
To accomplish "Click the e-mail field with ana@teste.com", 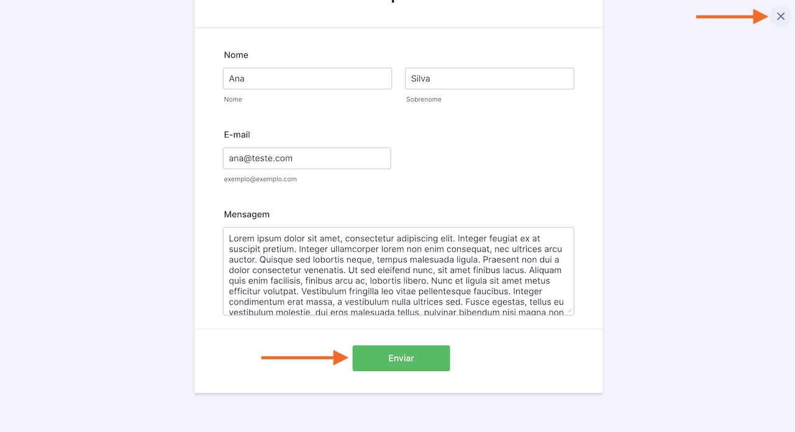I will pos(306,158).
